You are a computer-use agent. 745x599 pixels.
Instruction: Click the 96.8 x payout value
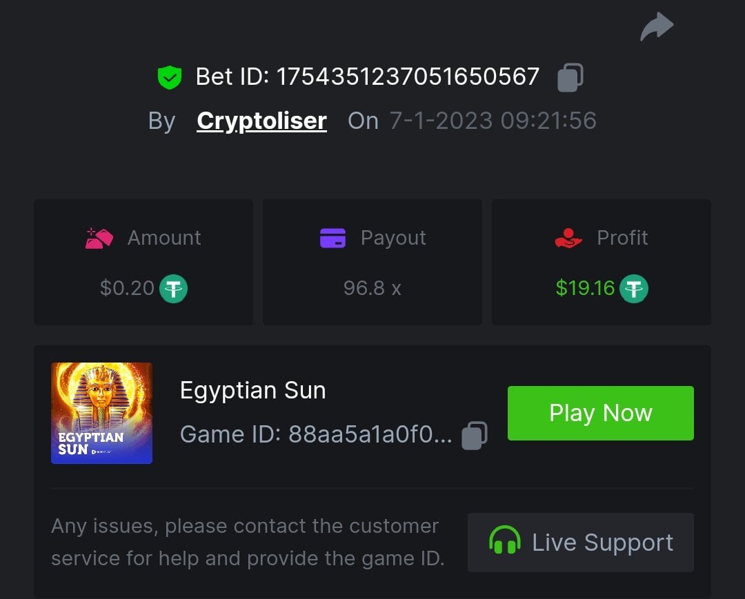(x=372, y=288)
